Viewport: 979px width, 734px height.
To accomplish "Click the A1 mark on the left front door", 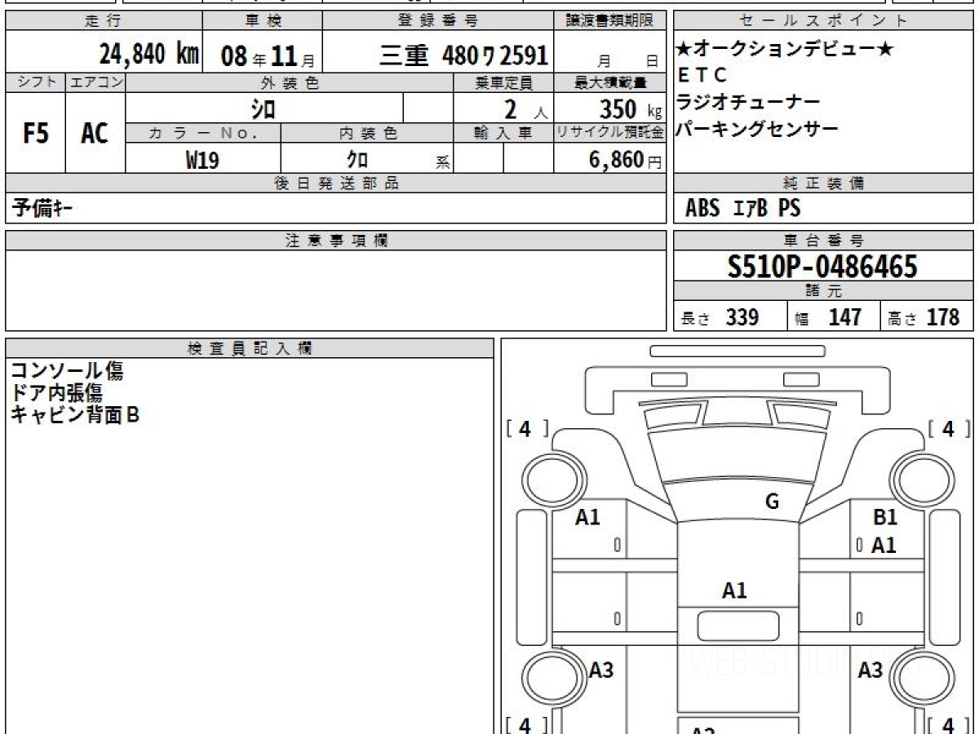I will pyautogui.click(x=587, y=517).
